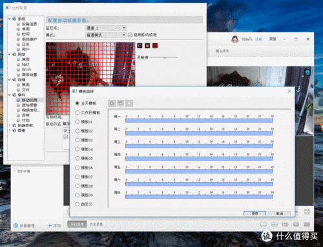The width and height of the screenshot is (323, 247).
Task: Select 日志 in config tree
Action: pos(25,44)
